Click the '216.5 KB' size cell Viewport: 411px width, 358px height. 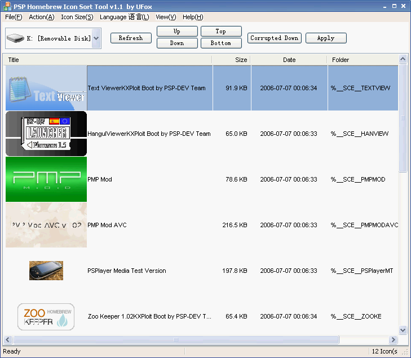(235, 225)
